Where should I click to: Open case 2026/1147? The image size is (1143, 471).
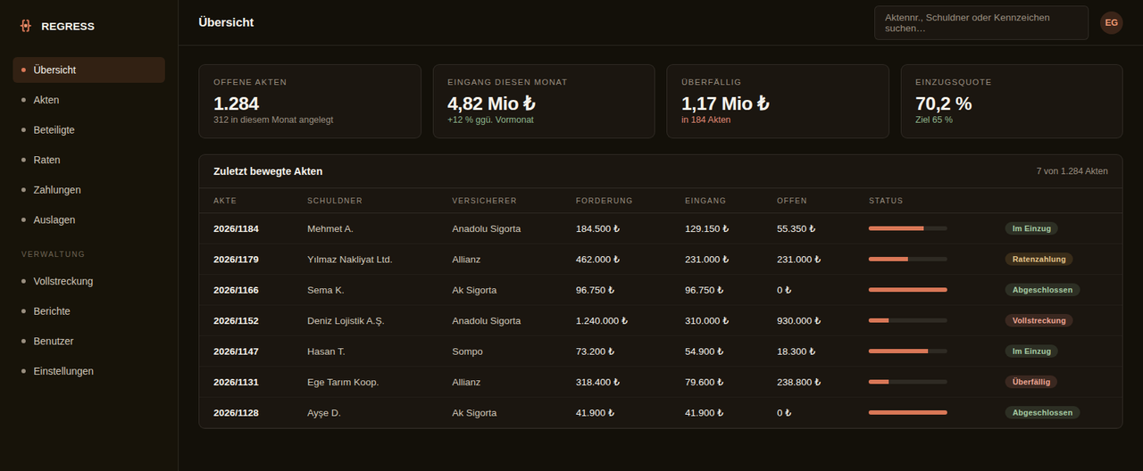click(x=236, y=351)
